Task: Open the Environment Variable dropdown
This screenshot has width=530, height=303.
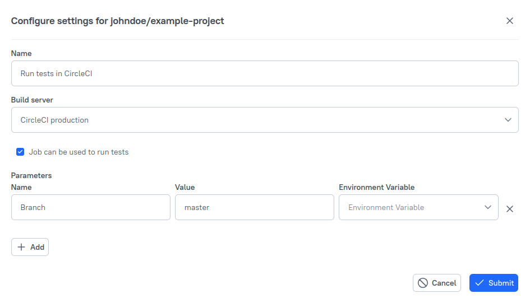Action: point(412,207)
